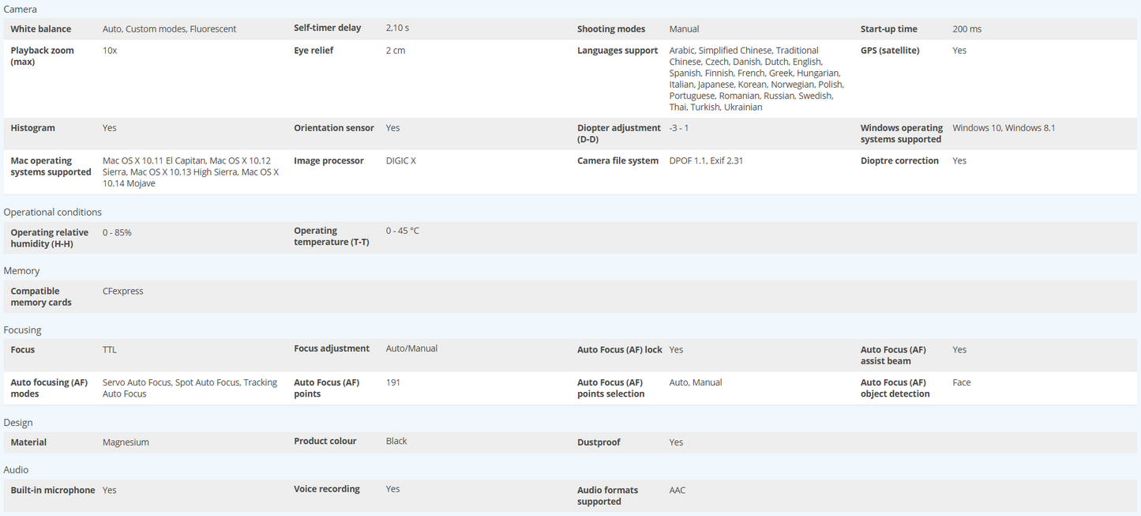
Task: Click the DIGIC X image processor value
Action: [x=400, y=161]
